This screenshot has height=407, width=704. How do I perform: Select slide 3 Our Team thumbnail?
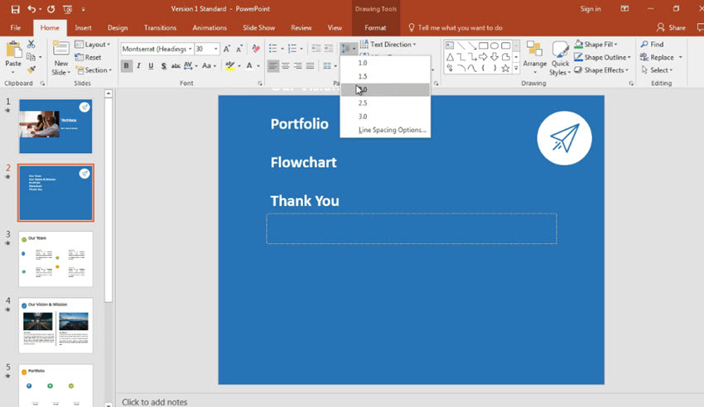pos(56,259)
